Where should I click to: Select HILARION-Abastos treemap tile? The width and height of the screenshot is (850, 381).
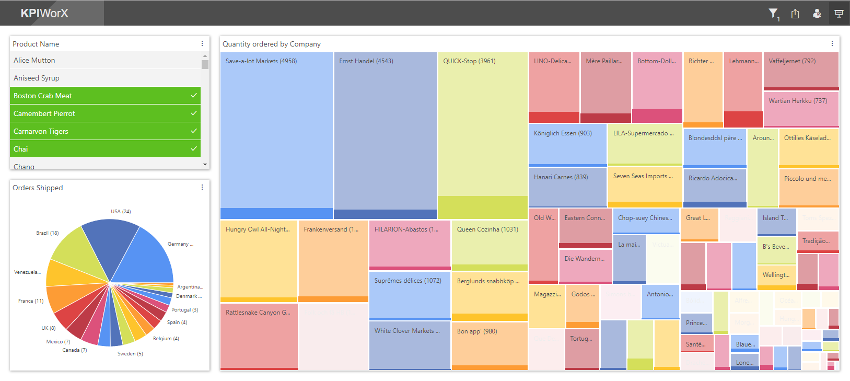pos(410,245)
